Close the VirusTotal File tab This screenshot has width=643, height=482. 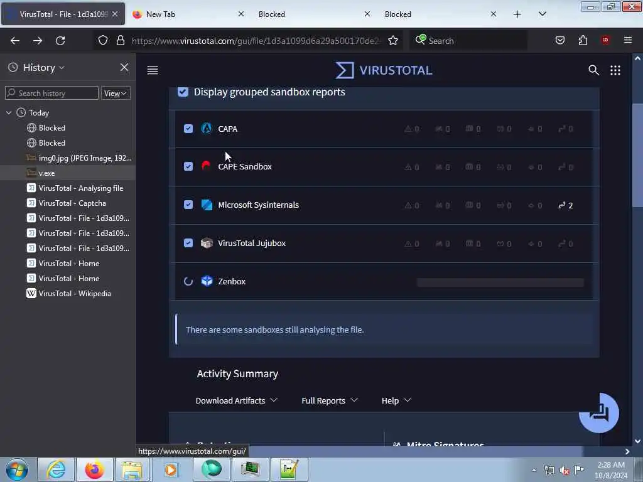(x=116, y=14)
